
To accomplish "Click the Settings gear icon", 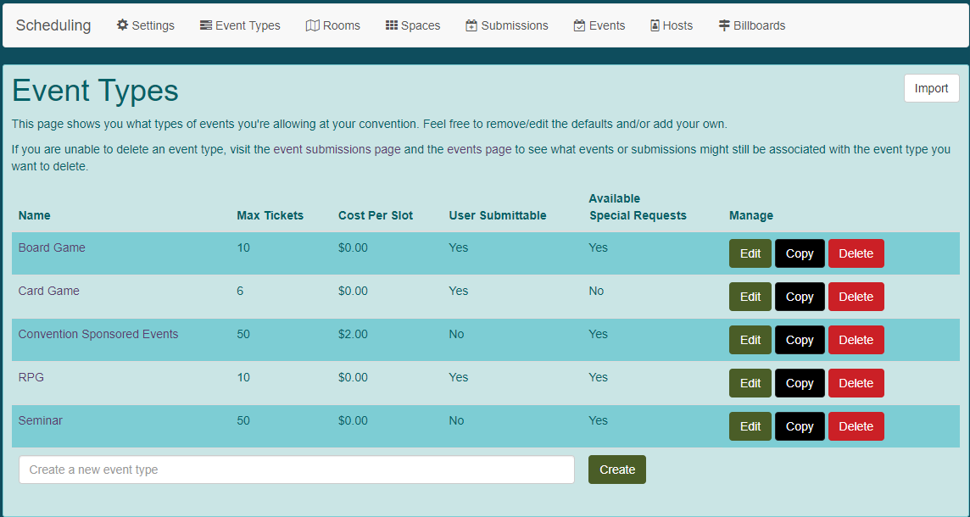I will click(122, 25).
